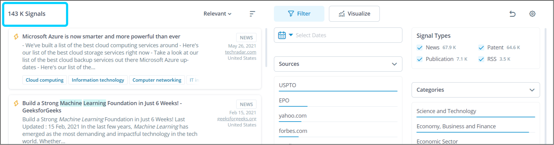Select the Information technology tag
The height and width of the screenshot is (145, 554).
click(98, 80)
